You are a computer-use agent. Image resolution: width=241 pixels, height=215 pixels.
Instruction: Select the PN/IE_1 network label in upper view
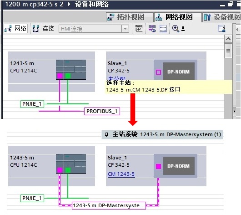[32, 104]
